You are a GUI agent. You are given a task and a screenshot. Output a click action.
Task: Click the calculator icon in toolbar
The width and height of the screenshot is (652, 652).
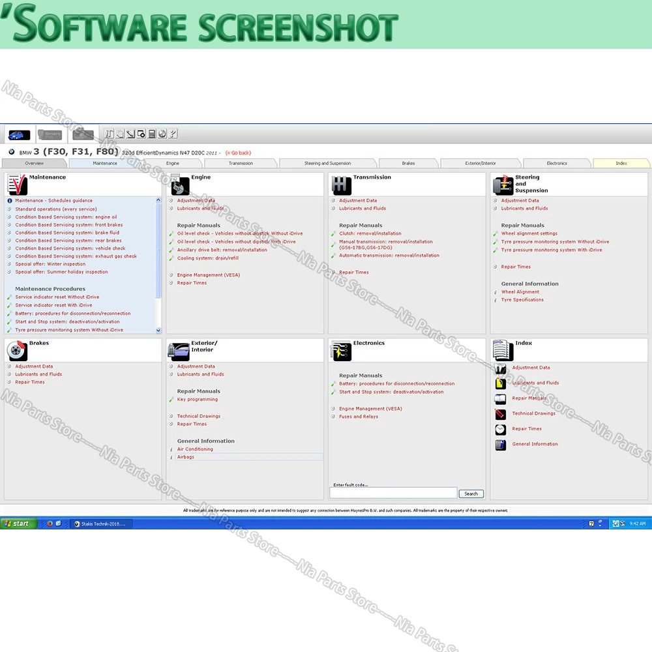pyautogui.click(x=152, y=134)
